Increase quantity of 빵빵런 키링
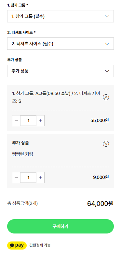Screen dimensions: 121x253 [x=40, y=178]
